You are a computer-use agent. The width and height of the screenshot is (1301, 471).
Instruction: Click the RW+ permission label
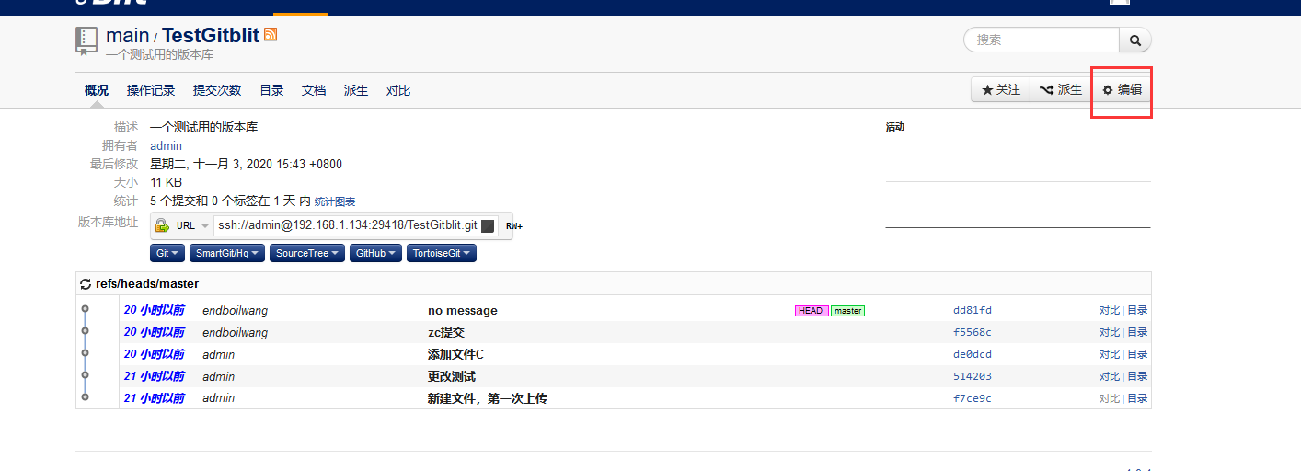pyautogui.click(x=514, y=225)
